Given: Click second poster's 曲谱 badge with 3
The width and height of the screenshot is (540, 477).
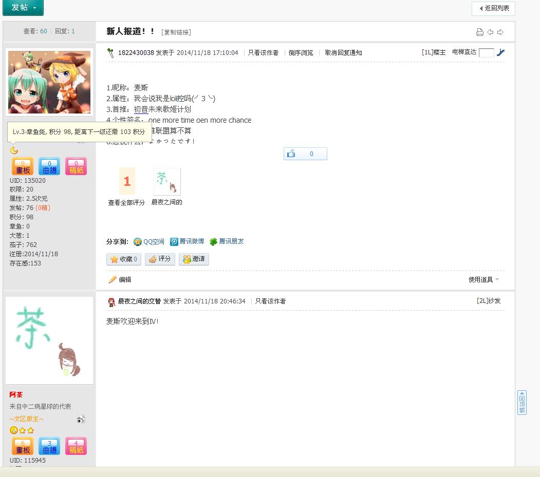Looking at the screenshot, I should 49,446.
